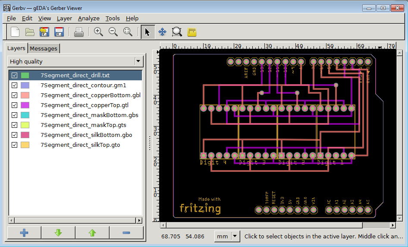Image resolution: width=408 pixels, height=247 pixels.
Task: Move layer down with green down arrow
Action: [58, 232]
